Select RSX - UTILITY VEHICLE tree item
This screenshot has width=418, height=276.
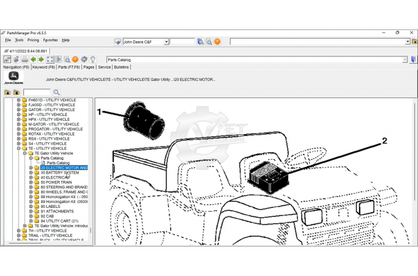pyautogui.click(x=49, y=139)
